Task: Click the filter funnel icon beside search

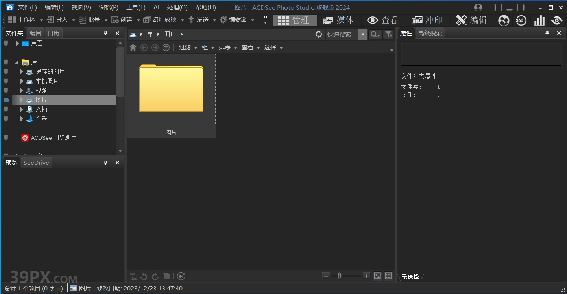Action: pos(388,35)
